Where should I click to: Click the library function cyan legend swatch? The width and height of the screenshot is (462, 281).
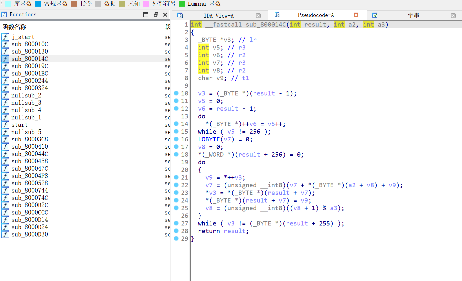click(x=8, y=4)
